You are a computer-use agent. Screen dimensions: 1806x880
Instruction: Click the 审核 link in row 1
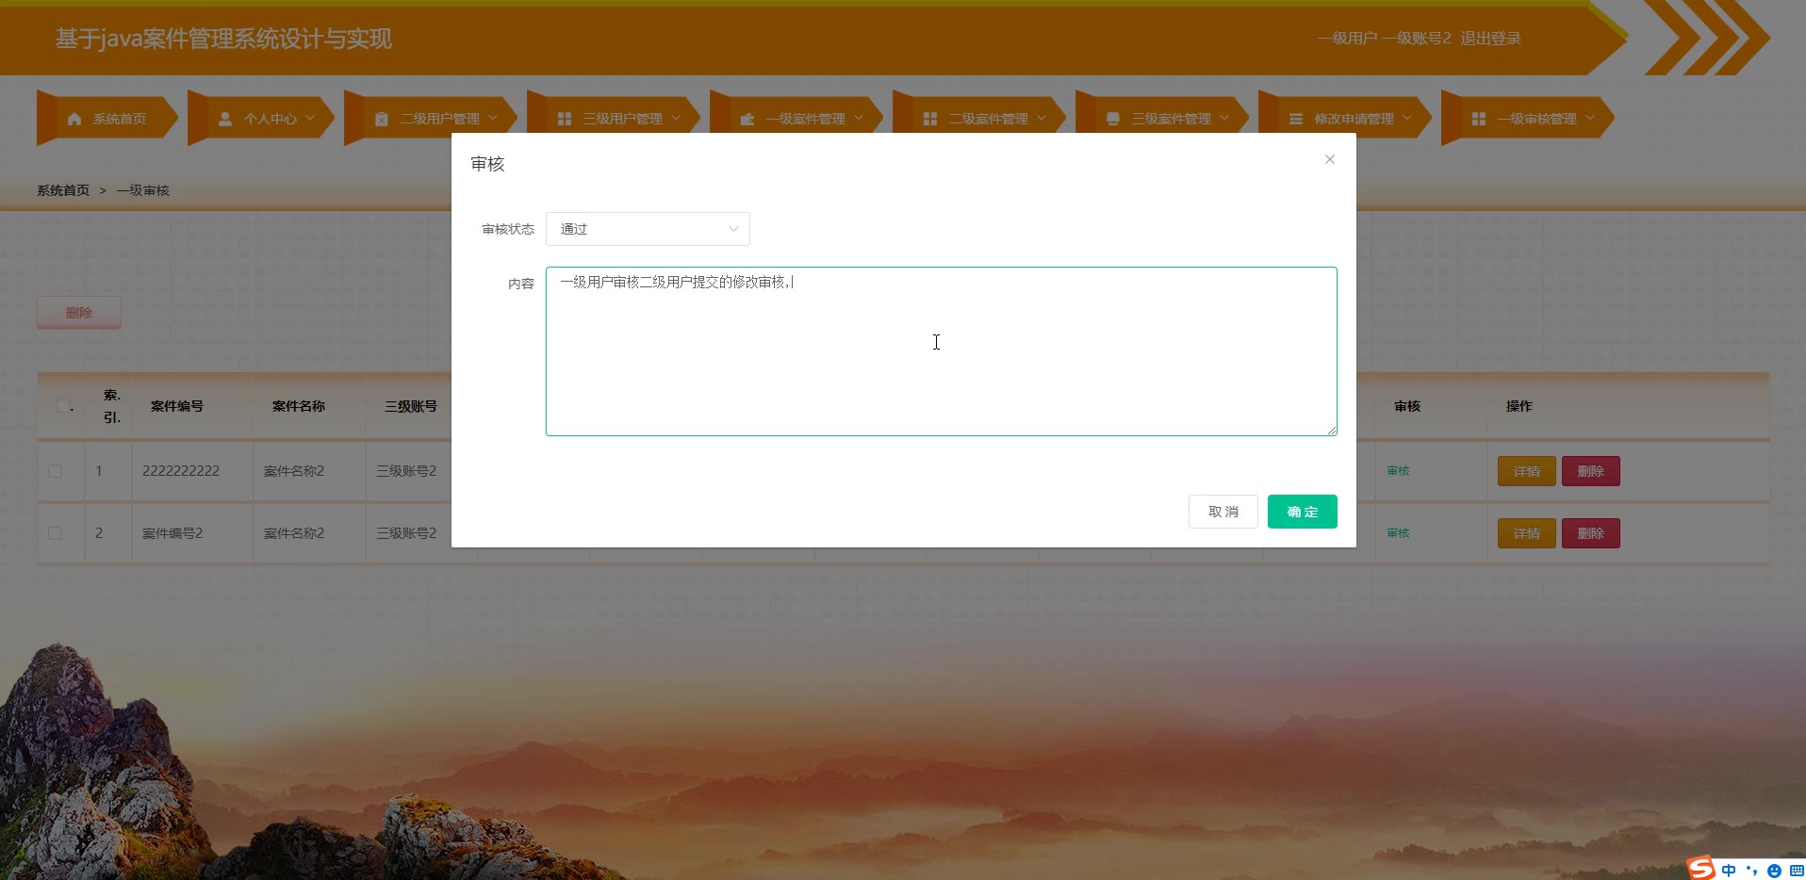(x=1398, y=471)
